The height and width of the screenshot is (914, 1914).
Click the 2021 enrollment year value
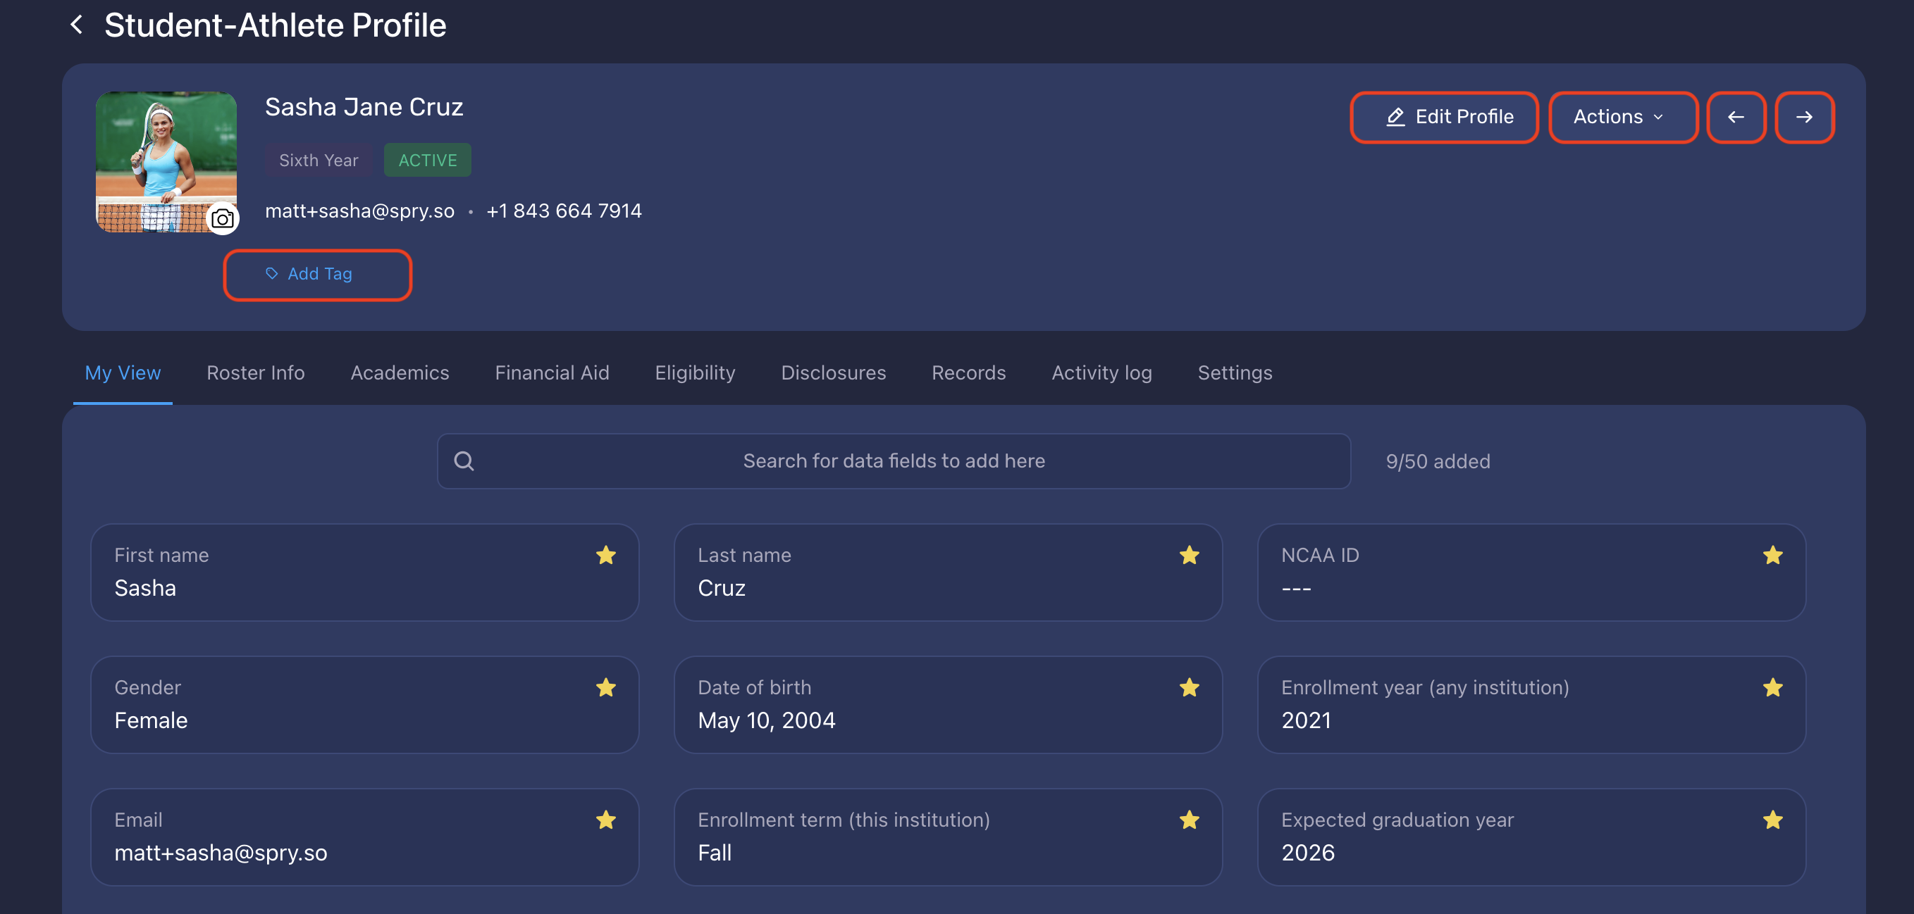[1307, 720]
